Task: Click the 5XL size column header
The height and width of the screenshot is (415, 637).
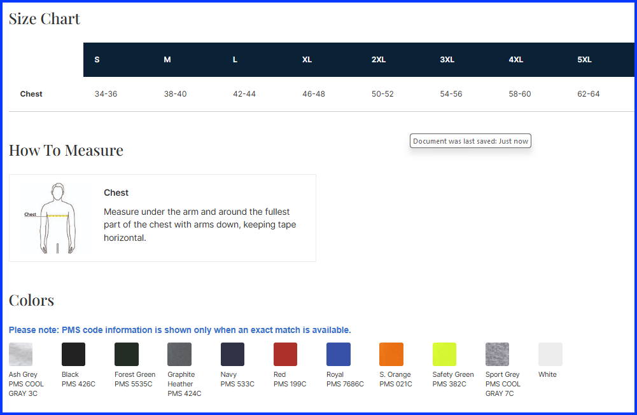Action: click(584, 60)
